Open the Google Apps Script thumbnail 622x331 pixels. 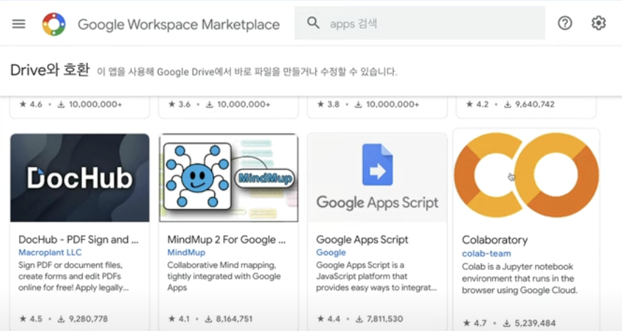click(x=377, y=177)
